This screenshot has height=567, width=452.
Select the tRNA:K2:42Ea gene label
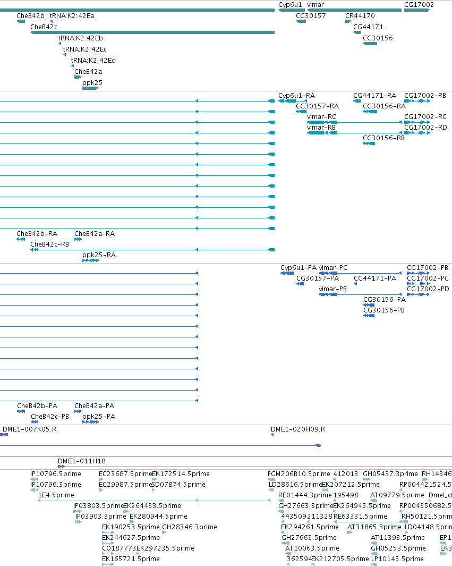72,16
